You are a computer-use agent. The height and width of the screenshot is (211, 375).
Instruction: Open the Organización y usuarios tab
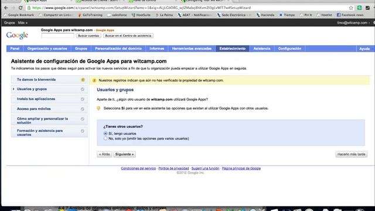(x=47, y=49)
